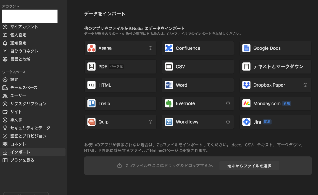Click the Trello logo icon
Image resolution: width=318 pixels, height=195 pixels.
click(91, 103)
